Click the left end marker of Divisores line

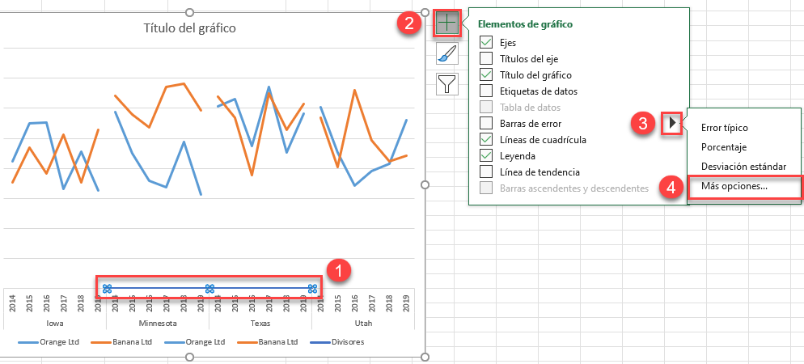(107, 289)
